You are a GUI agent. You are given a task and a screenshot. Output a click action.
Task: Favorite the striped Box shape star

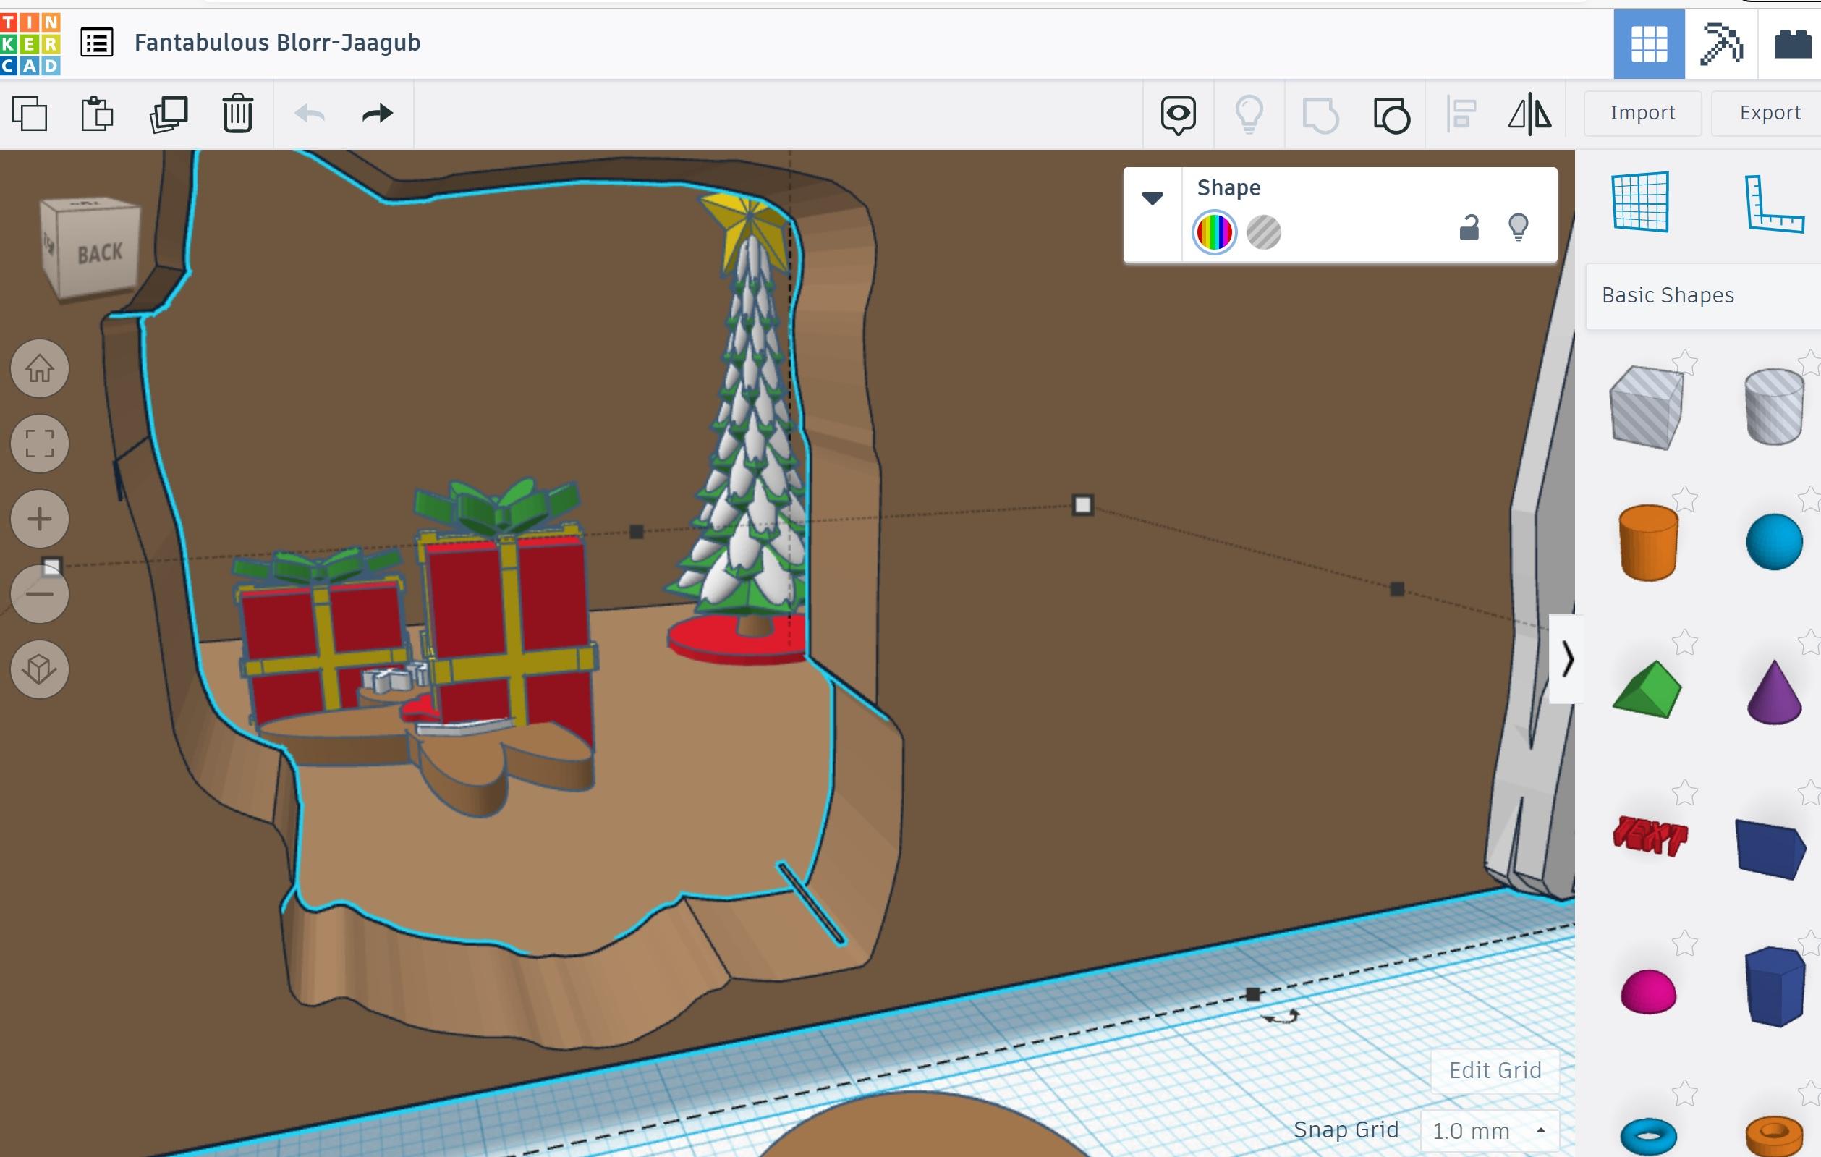pos(1685,364)
